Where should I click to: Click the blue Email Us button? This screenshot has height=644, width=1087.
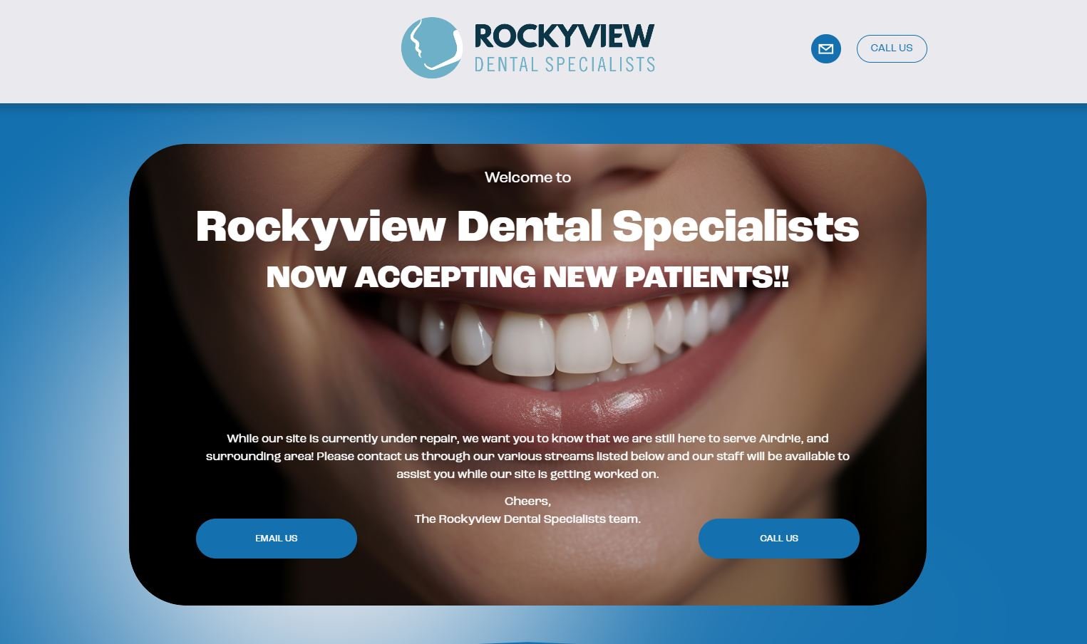277,539
